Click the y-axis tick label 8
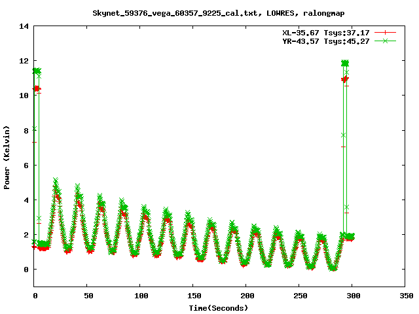The width and height of the screenshot is (419, 314). 26,131
